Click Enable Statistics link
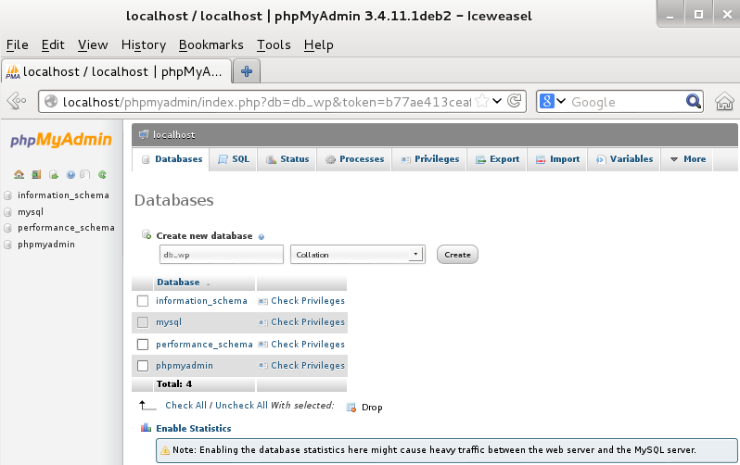This screenshot has width=740, height=465. point(194,428)
